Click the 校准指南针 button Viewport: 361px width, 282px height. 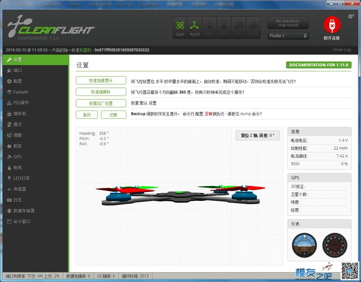coord(101,92)
